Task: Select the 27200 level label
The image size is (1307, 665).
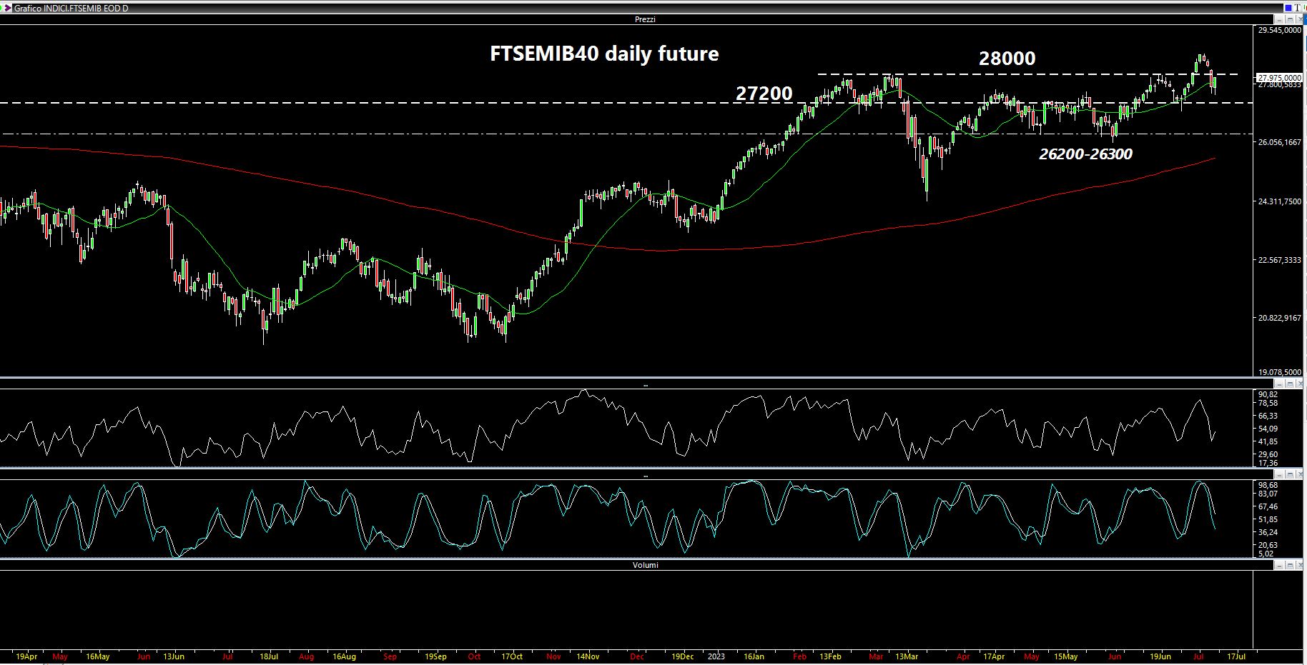Action: coord(764,93)
